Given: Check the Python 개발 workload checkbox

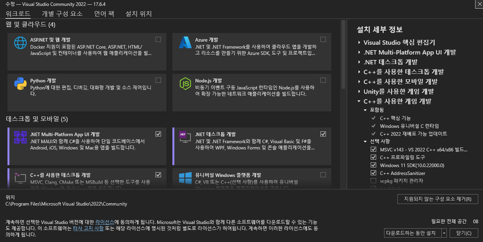Looking at the screenshot, I should pyautogui.click(x=158, y=80).
